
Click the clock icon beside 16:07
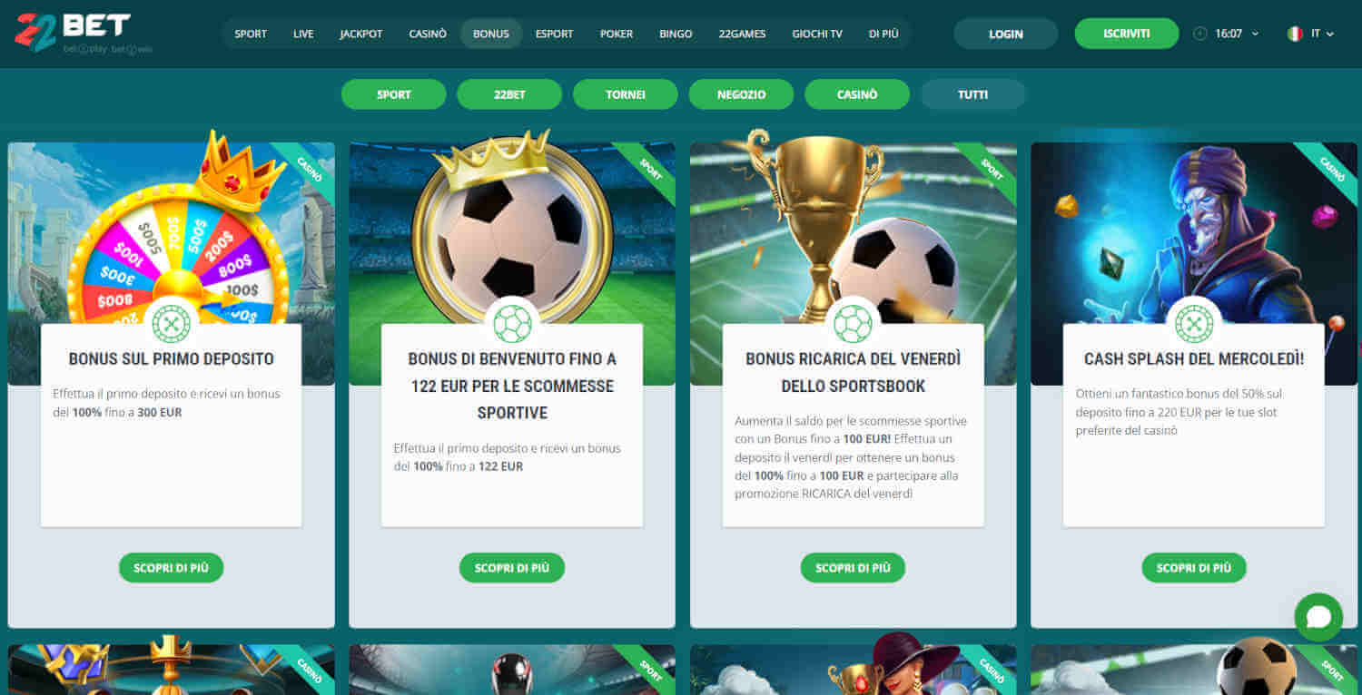pyautogui.click(x=1200, y=34)
